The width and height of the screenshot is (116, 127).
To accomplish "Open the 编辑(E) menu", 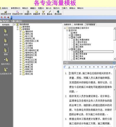I will point(33,8).
